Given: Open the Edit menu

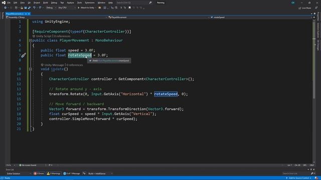Looking at the screenshot, I should [x=16, y=2].
